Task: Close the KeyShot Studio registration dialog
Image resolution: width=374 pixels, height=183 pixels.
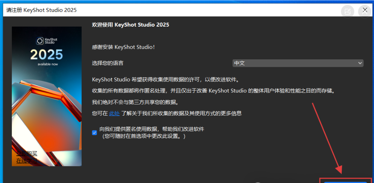Action: pos(365,10)
